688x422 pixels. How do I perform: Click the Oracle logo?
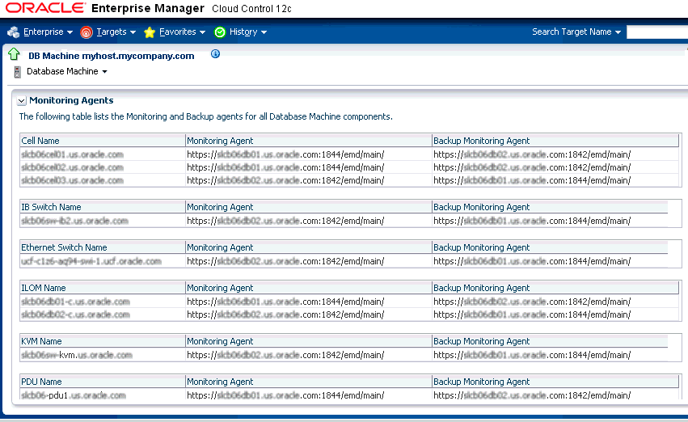point(45,8)
